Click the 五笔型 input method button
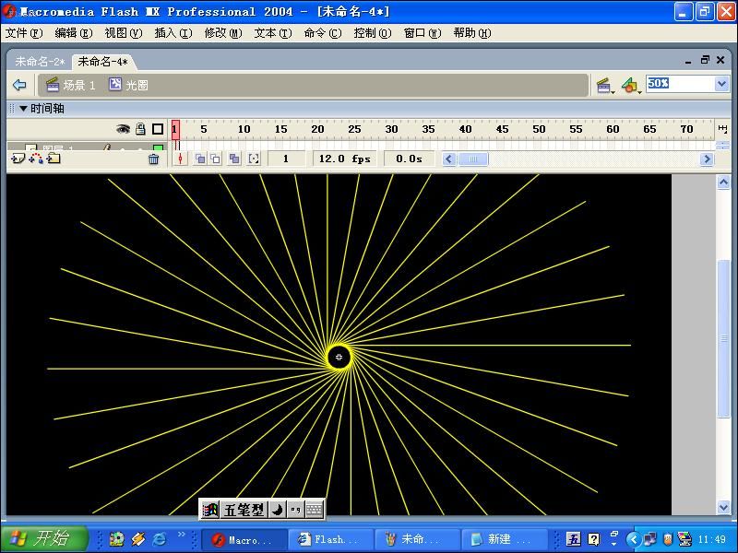 tap(244, 510)
